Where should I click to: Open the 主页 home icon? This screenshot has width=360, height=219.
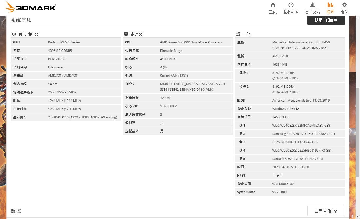pyautogui.click(x=273, y=5)
